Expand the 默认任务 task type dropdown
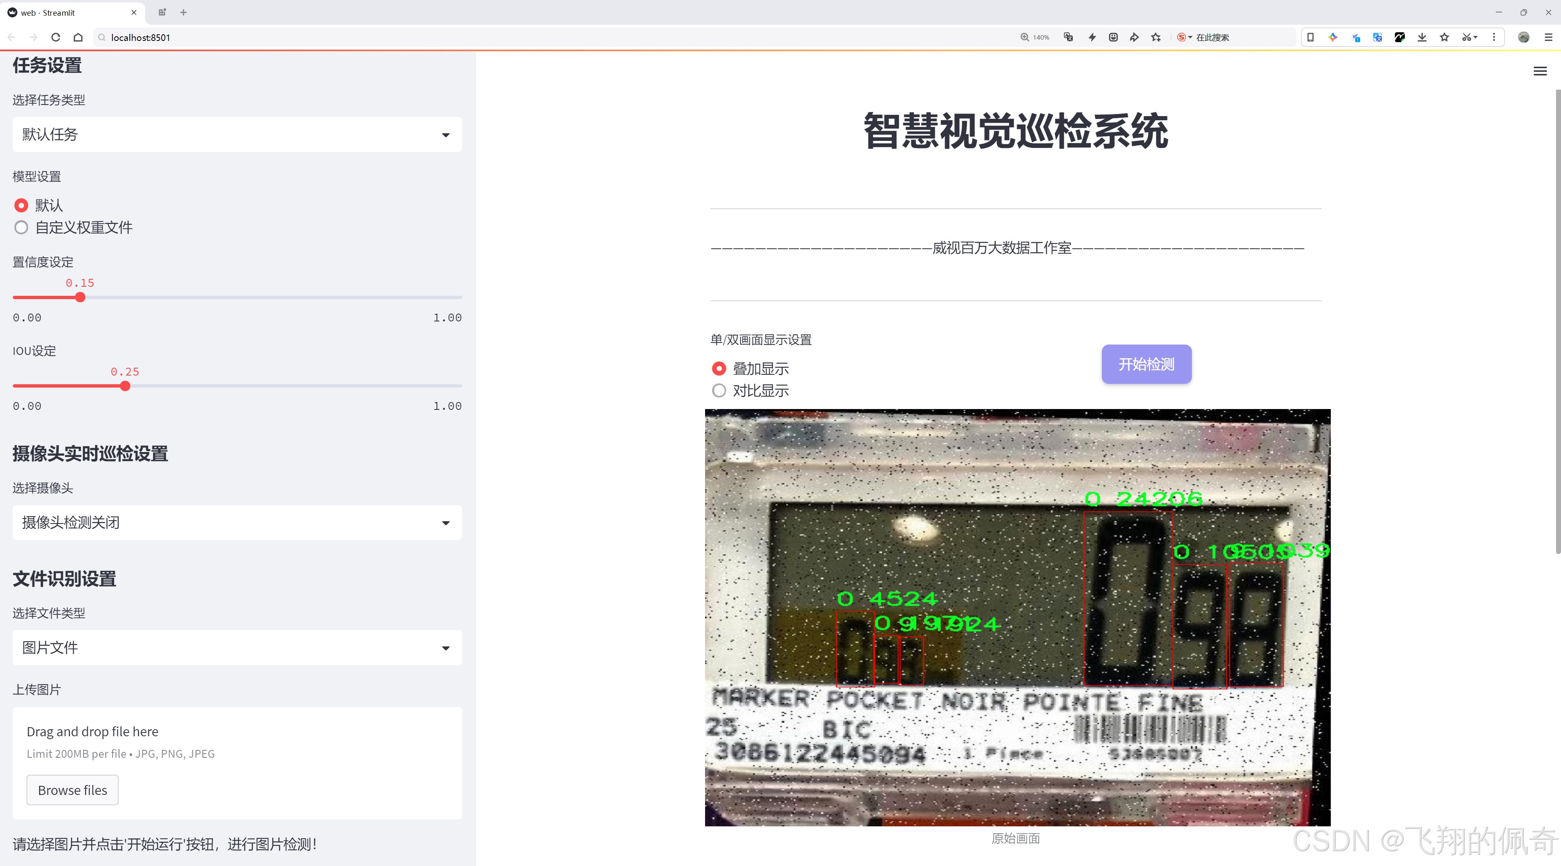Screen dimensions: 1561x866 (x=237, y=134)
